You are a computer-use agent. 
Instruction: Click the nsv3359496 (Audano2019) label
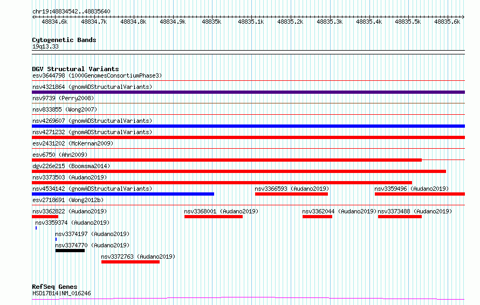click(x=412, y=189)
